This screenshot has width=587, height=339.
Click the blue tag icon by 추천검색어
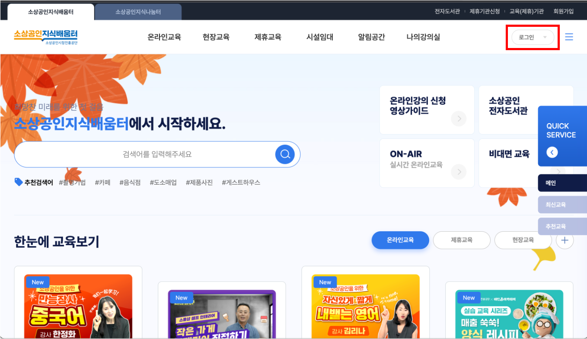tap(19, 182)
